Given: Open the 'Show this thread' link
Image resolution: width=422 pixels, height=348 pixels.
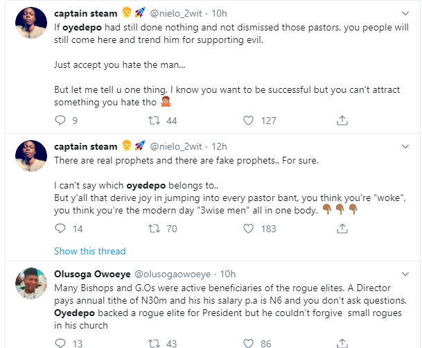Looking at the screenshot, I should click(89, 251).
